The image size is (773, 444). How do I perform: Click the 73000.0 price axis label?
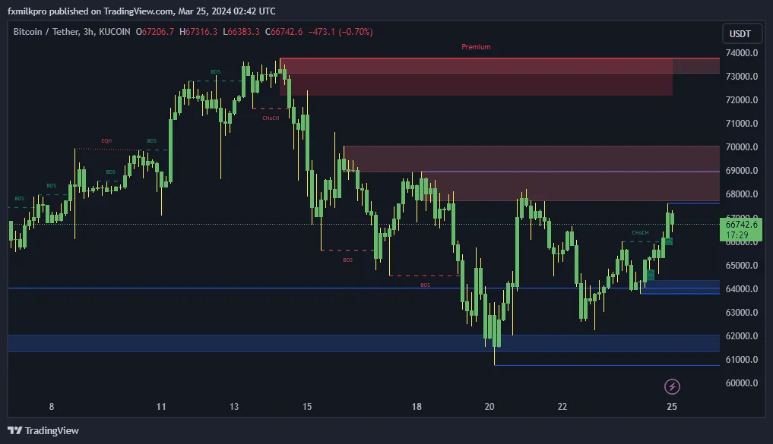741,77
